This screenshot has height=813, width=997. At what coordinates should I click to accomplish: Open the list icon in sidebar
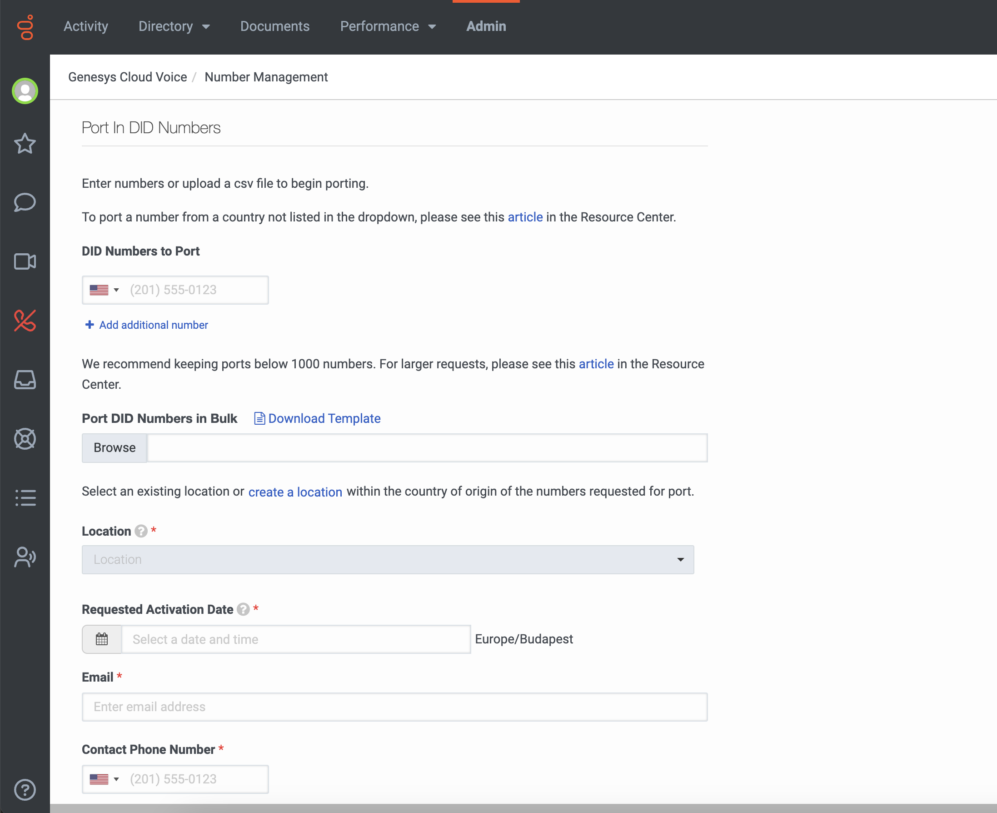(x=25, y=498)
